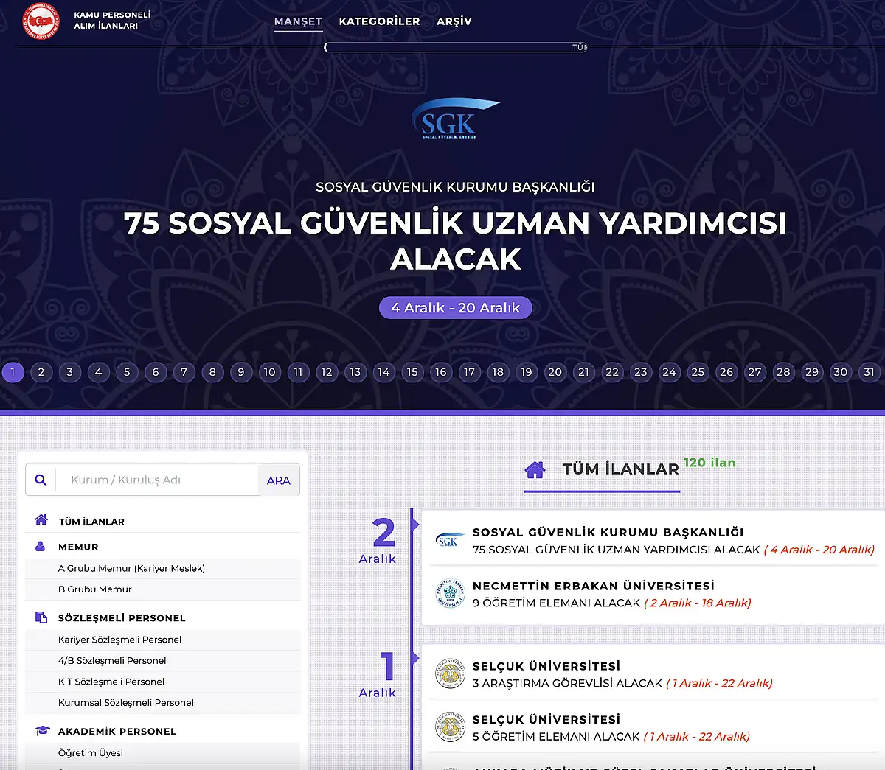This screenshot has height=770, width=885.
Task: Click the scrolling ticker bar in the header
Action: click(456, 47)
